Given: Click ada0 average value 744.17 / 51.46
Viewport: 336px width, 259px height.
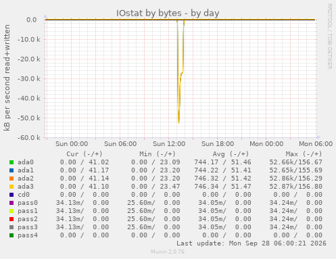Looking at the screenshot, I should click(x=222, y=162).
